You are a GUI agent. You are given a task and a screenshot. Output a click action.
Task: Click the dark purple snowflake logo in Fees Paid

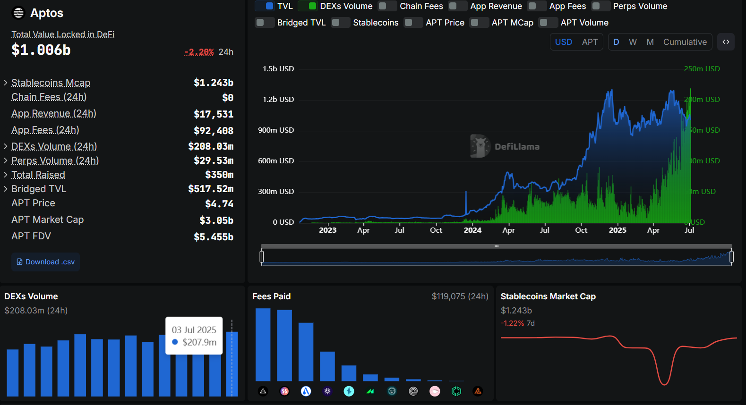click(x=327, y=391)
